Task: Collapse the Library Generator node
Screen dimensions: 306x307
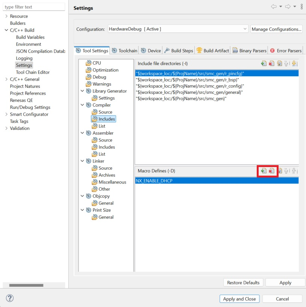Action: tap(82, 91)
